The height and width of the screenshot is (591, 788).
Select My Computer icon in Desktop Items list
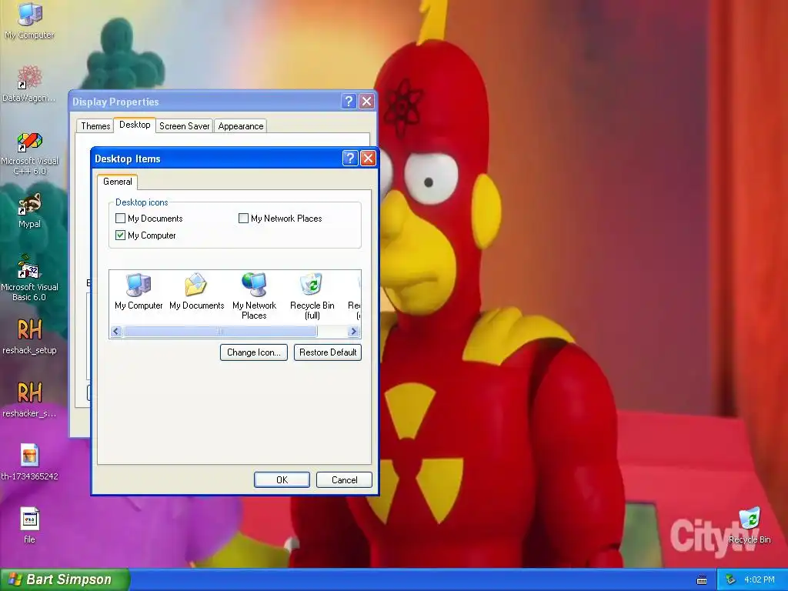[x=139, y=292]
